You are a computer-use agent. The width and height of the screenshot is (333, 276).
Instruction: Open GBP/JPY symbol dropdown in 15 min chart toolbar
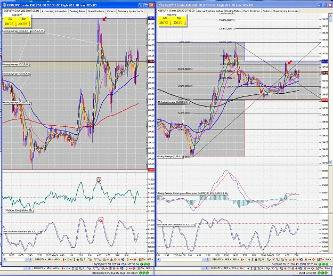click(218, 259)
